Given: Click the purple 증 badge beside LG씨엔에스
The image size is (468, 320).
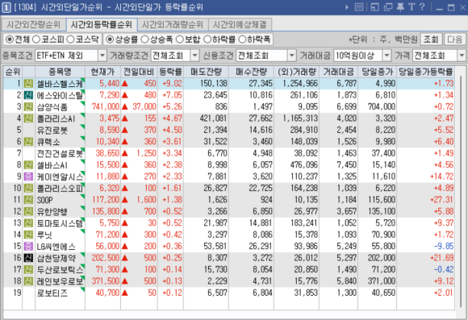Looking at the screenshot, I should [28, 247].
